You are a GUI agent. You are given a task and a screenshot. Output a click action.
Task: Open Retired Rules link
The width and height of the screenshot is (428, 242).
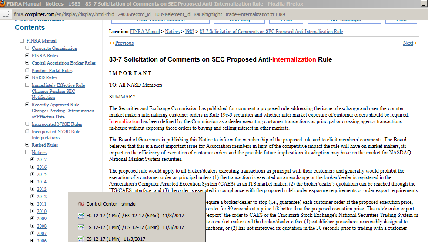45,145
